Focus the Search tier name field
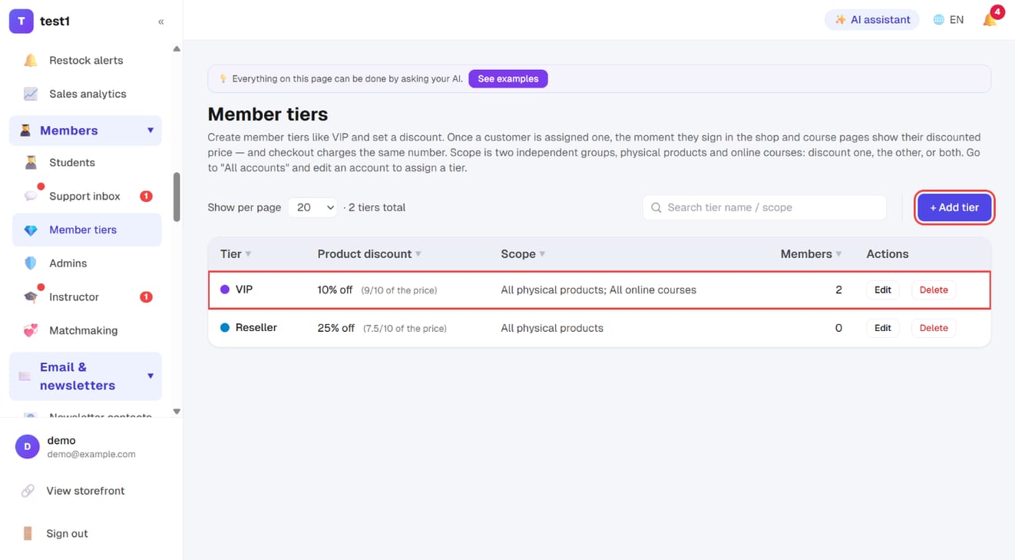 click(765, 207)
